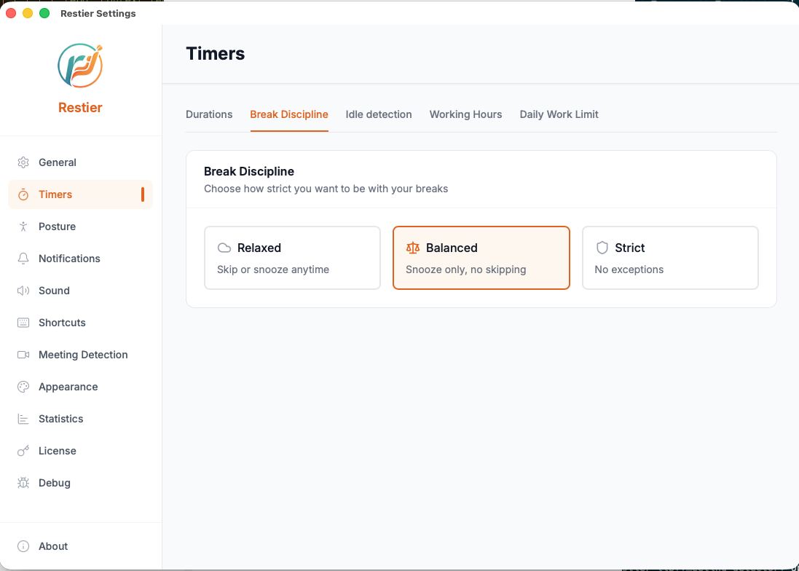Click the Notifications bell icon
Image resolution: width=799 pixels, height=571 pixels.
[23, 259]
